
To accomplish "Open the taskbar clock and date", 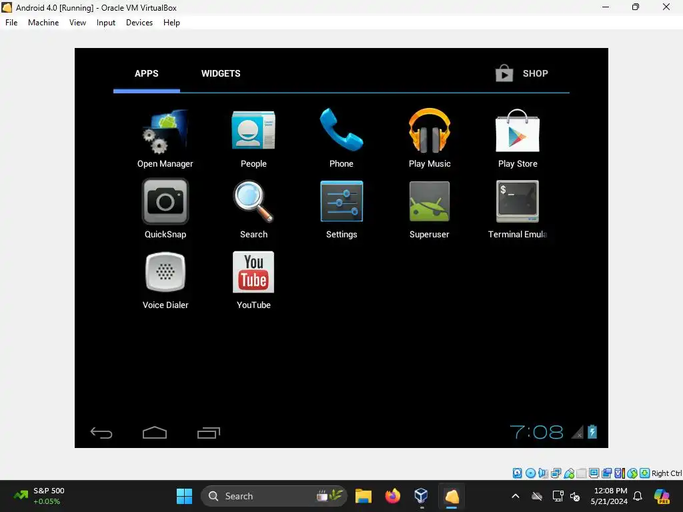I will pos(609,496).
